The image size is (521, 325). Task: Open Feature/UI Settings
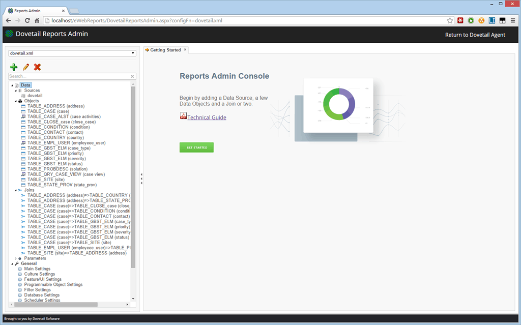(43, 279)
